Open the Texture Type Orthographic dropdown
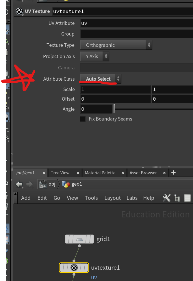 pos(116,45)
